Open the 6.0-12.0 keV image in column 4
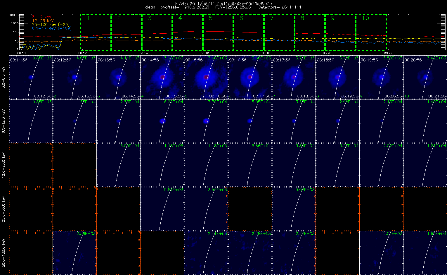 (162, 121)
